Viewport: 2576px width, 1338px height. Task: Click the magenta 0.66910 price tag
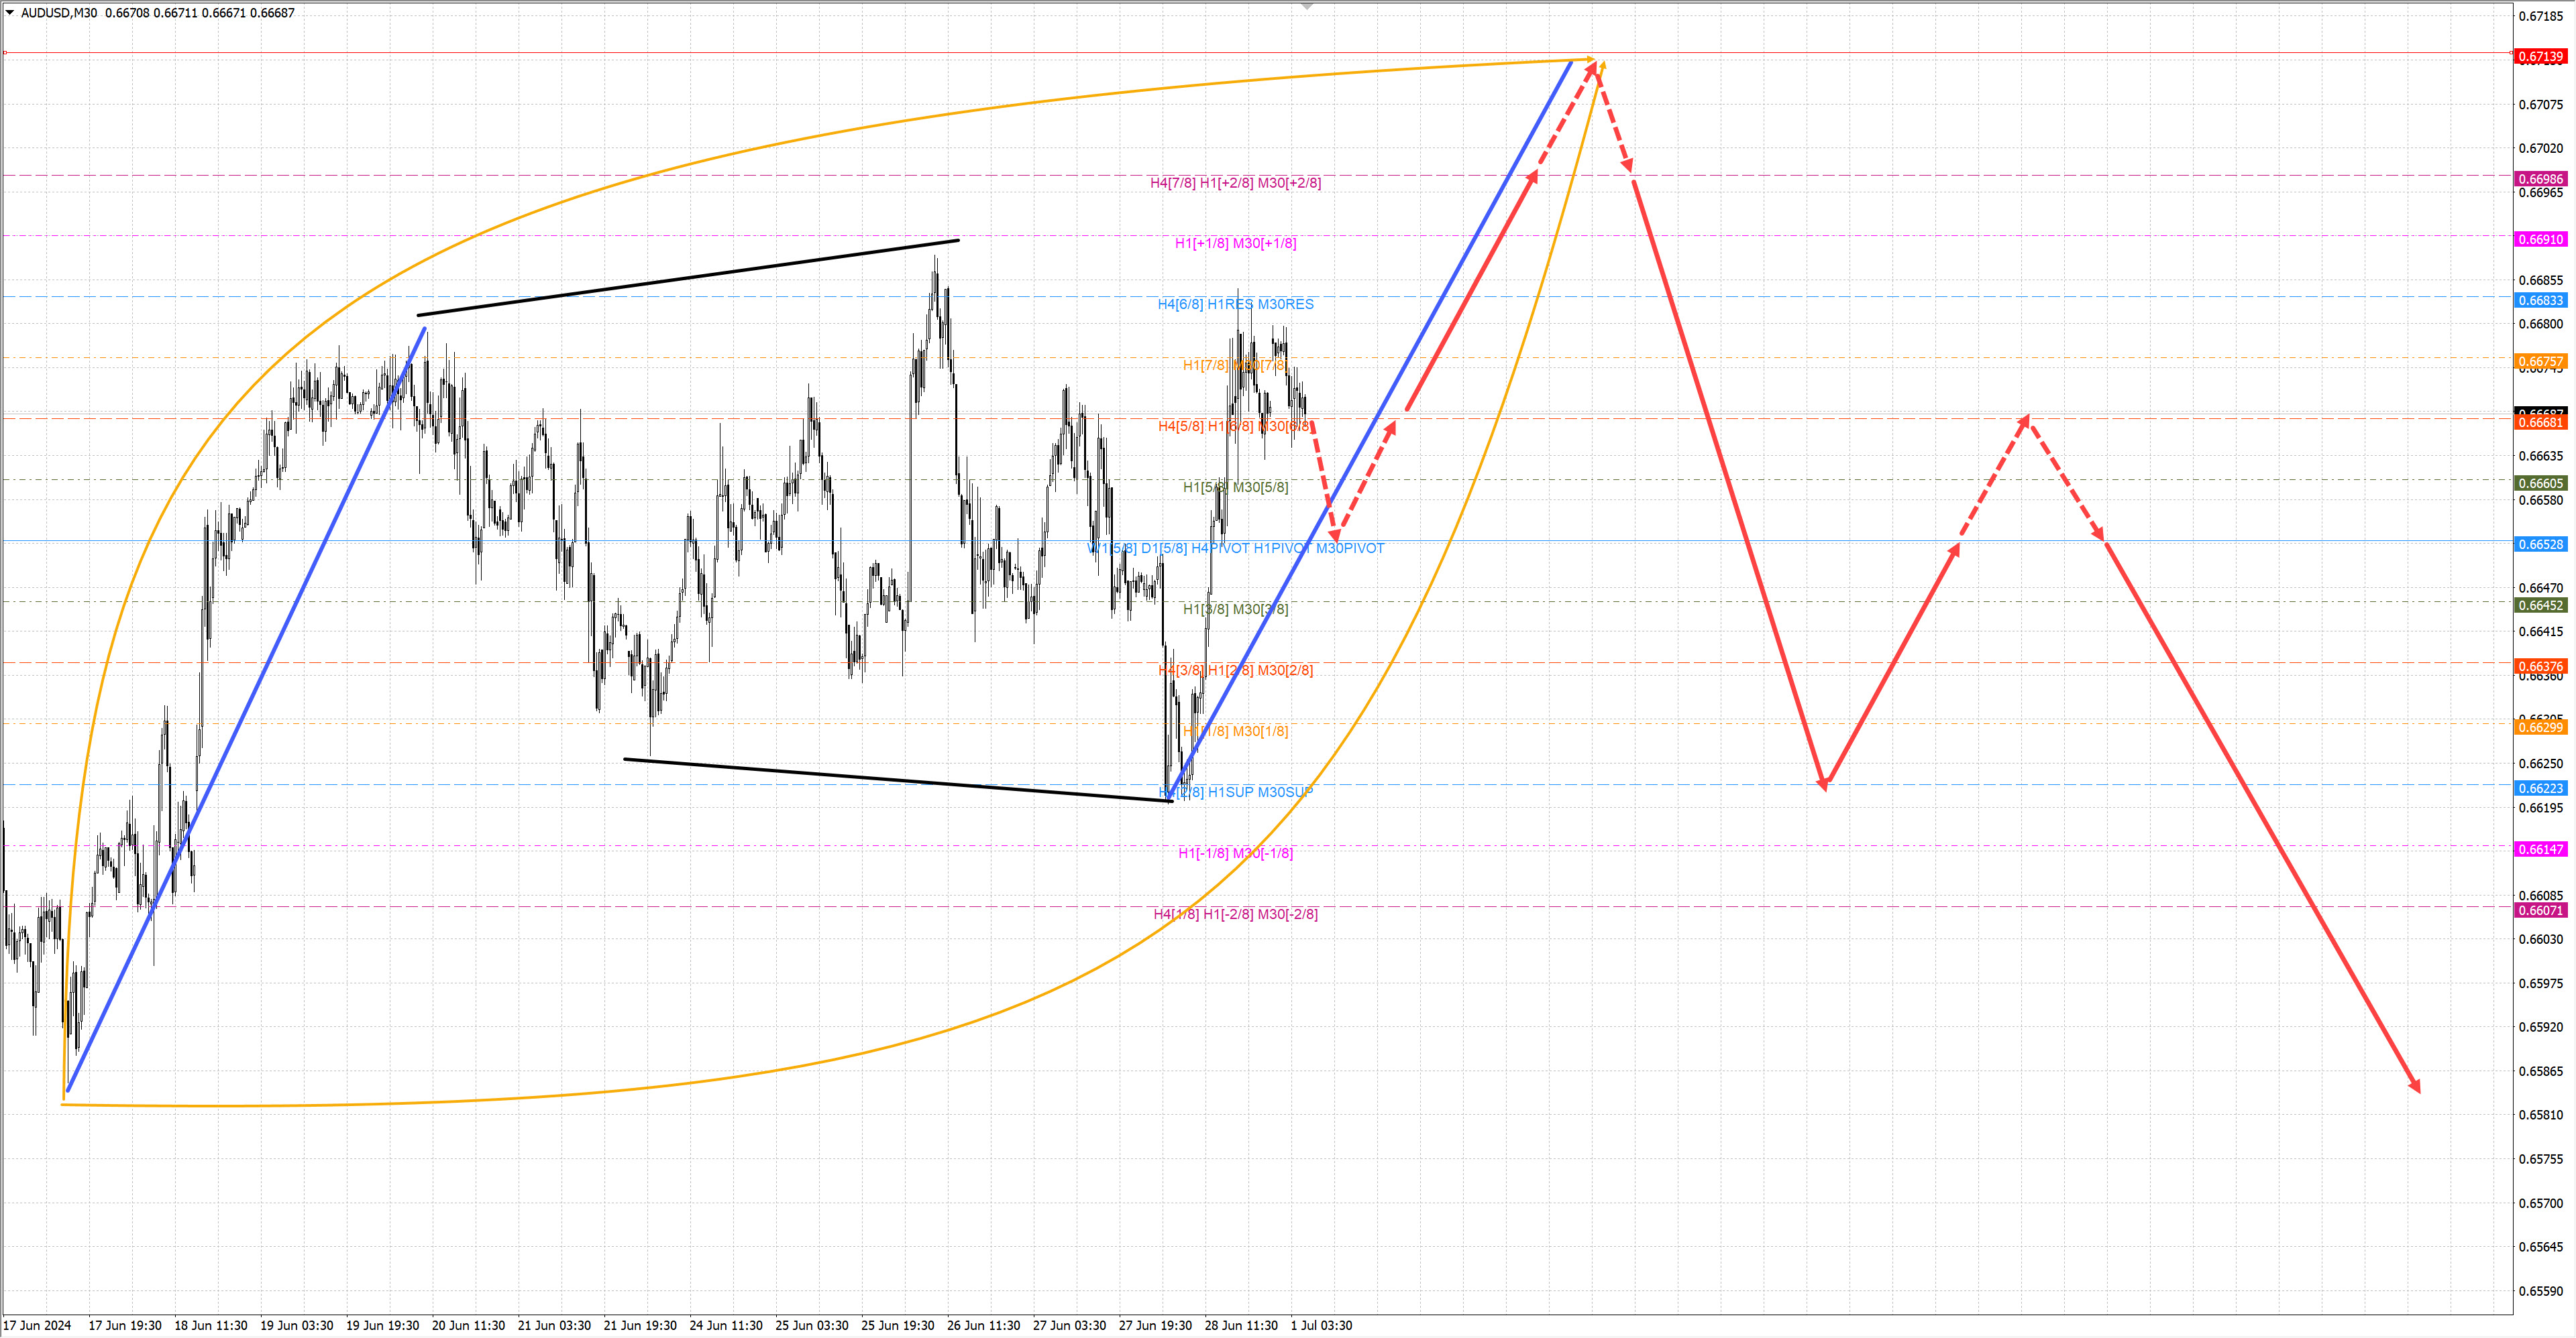click(x=2540, y=240)
